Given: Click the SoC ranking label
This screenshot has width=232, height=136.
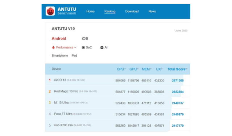Looking at the screenshot, I should pyautogui.click(x=89, y=47).
